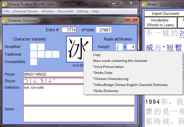This screenshot has height=127, width=184.
Task: Open Vocabulary (Words to Learn) in Reader
Action: (x=160, y=22)
